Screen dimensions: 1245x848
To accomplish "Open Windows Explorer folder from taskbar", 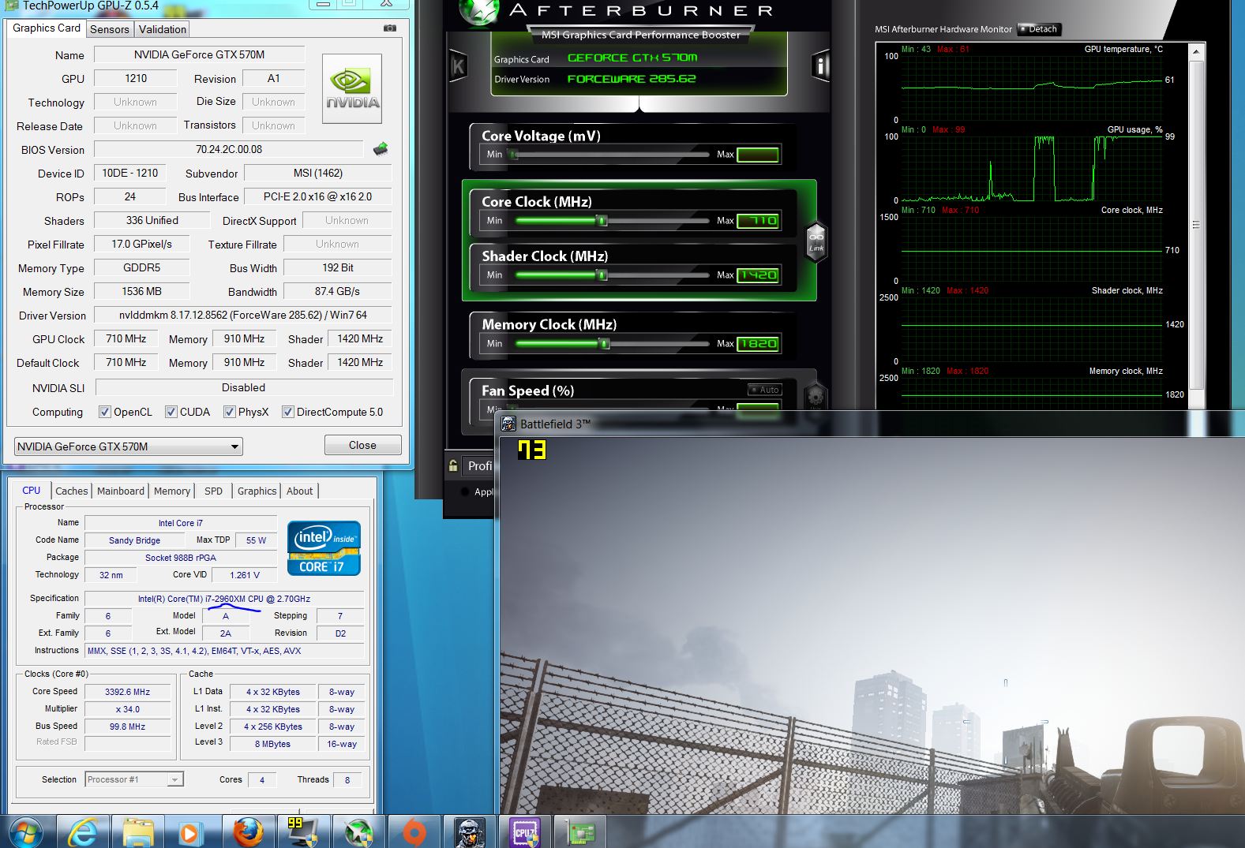I will [x=138, y=832].
